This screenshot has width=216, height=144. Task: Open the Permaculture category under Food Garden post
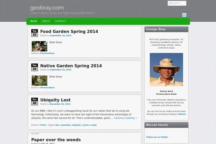pyautogui.click(x=47, y=53)
